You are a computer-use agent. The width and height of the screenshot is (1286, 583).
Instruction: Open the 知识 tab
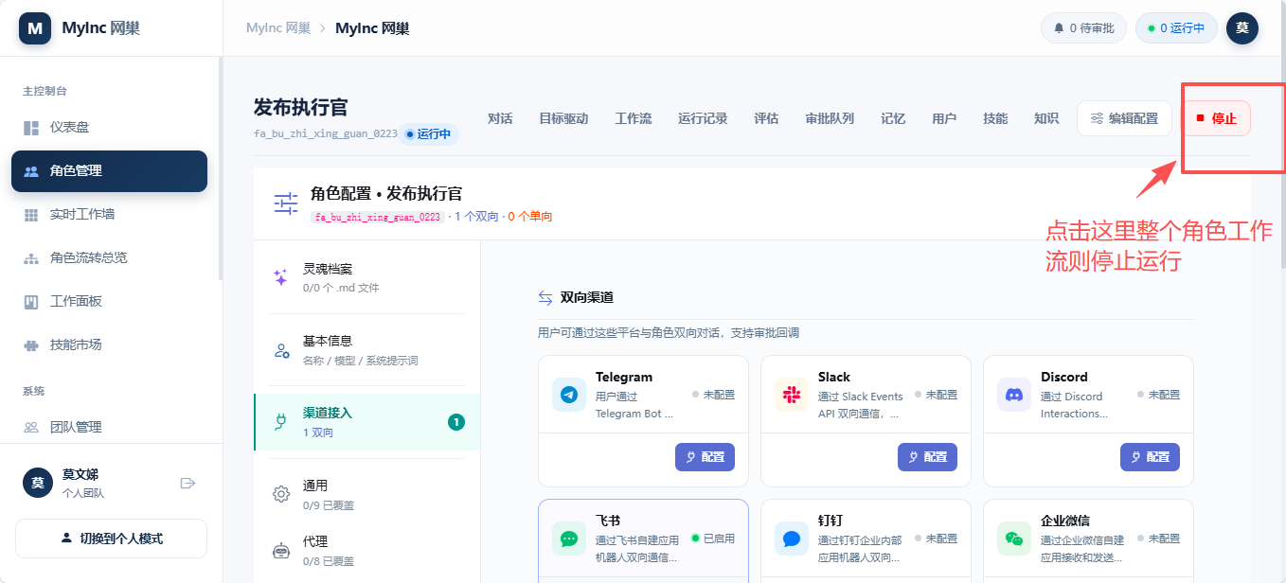coord(1046,118)
